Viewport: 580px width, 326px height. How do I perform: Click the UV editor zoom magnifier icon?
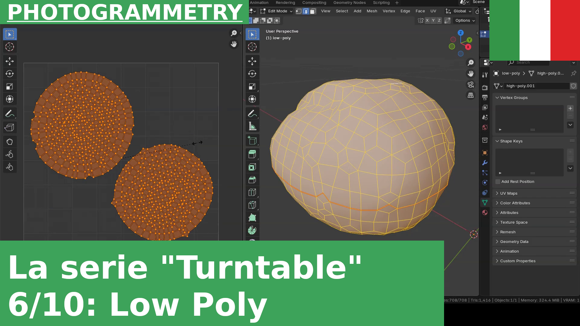click(234, 33)
